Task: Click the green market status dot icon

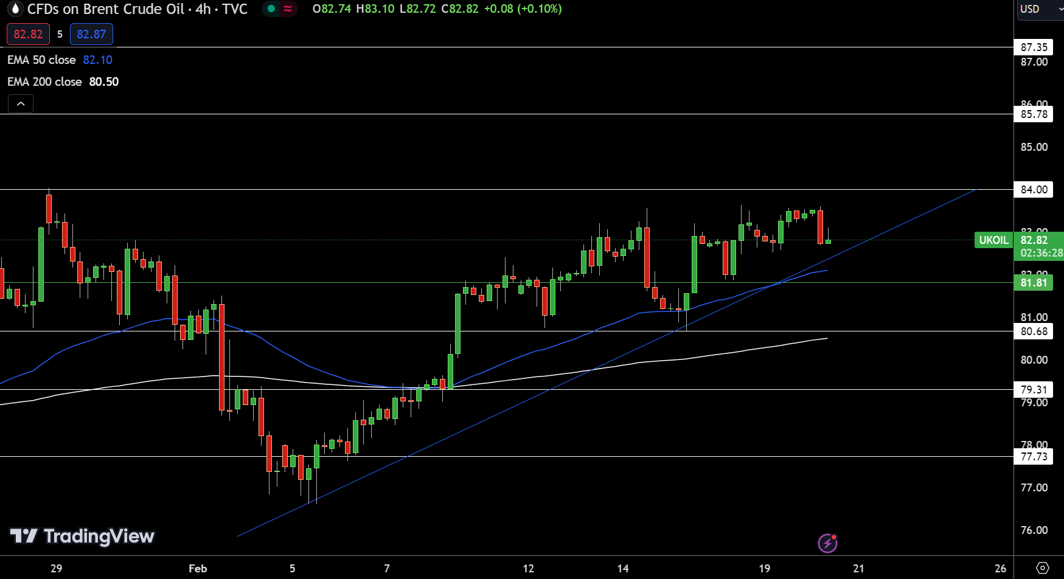Action: coord(271,9)
